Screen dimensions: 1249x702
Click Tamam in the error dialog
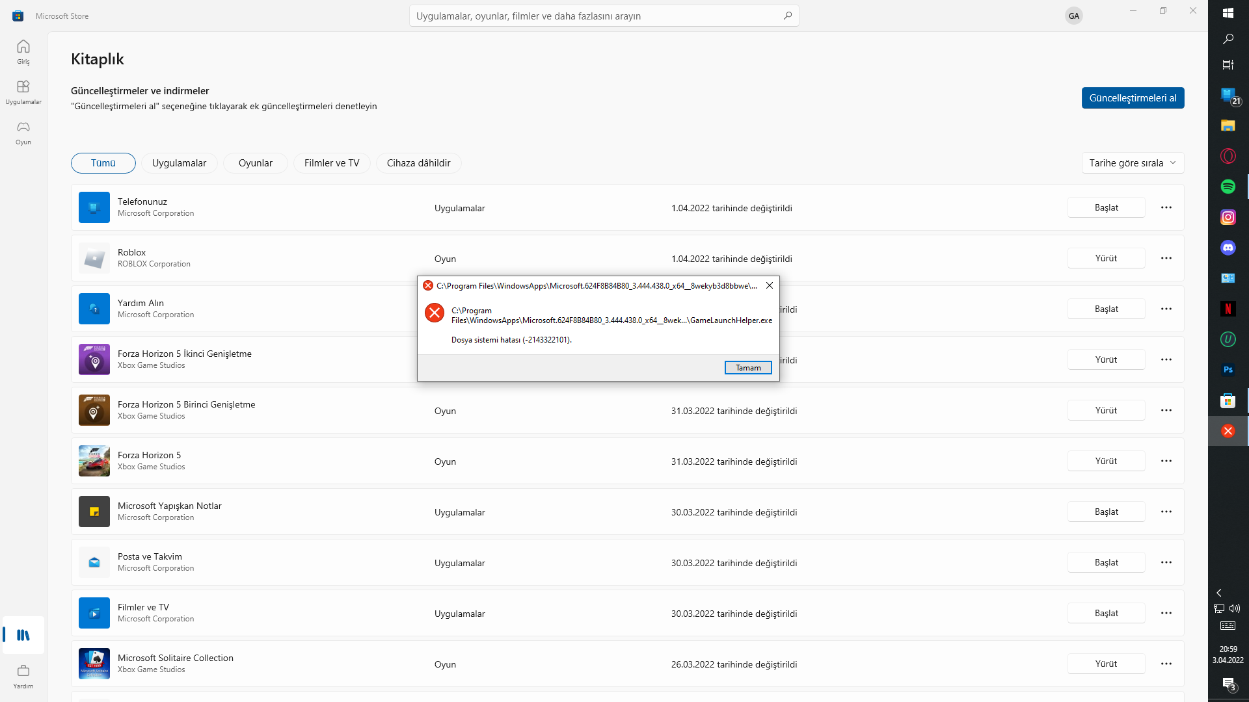coord(748,368)
